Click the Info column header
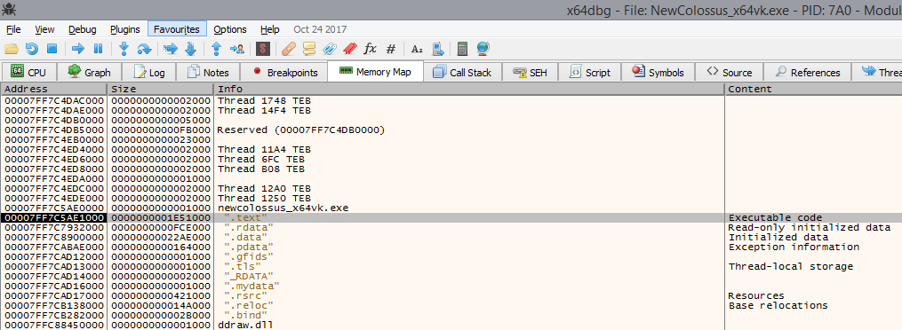Viewport: 902px width, 330px height. (x=469, y=89)
